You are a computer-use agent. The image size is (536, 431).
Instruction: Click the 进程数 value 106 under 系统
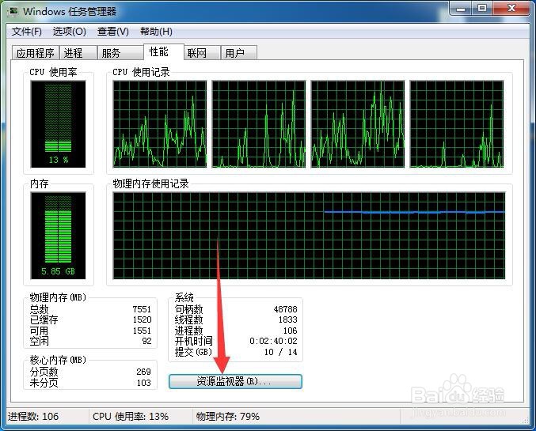coord(291,331)
